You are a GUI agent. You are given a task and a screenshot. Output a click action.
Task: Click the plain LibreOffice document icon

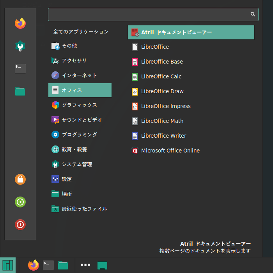coord(135,47)
